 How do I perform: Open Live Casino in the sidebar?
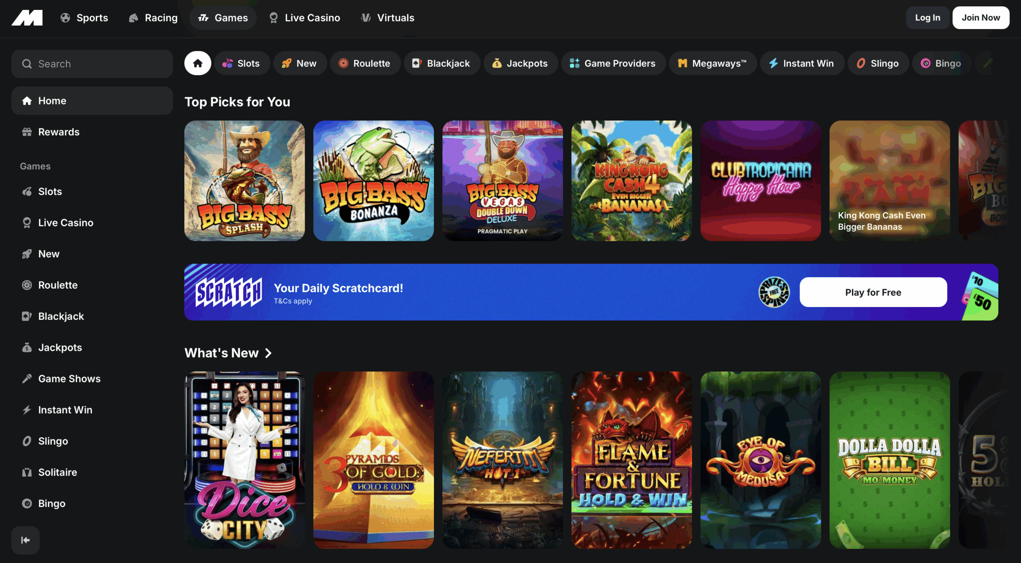click(92, 222)
